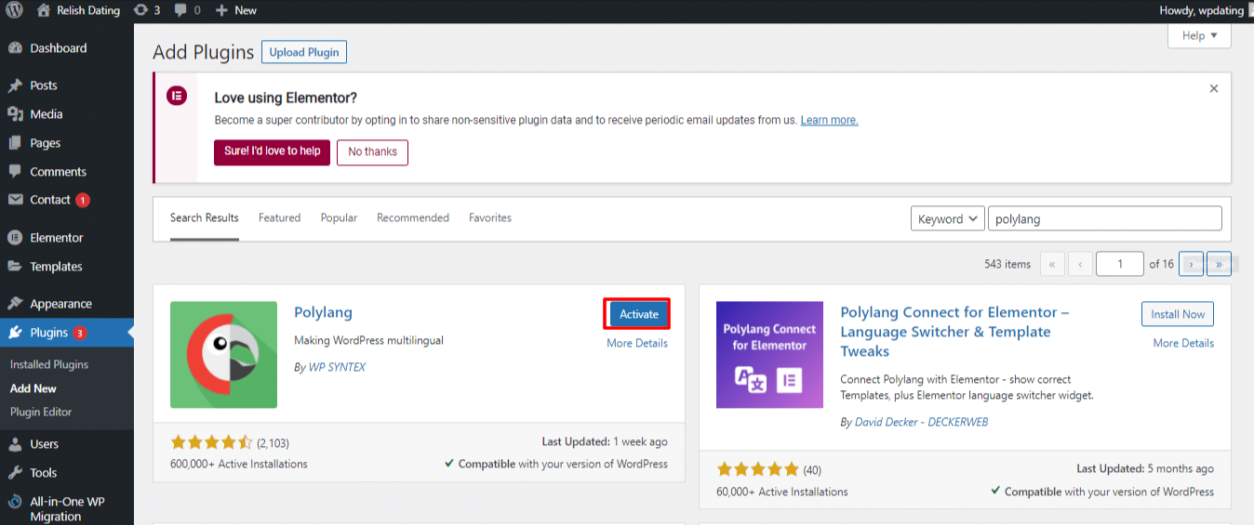
Task: Click the Pages icon in sidebar
Action: tap(15, 143)
